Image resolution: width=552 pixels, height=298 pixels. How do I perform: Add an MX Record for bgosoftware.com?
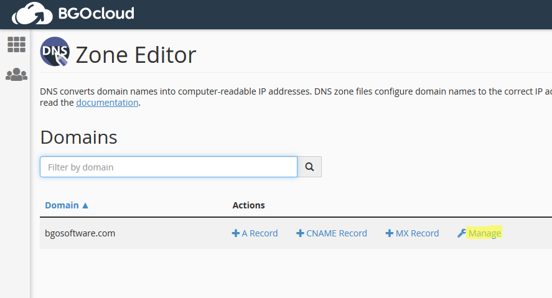pyautogui.click(x=412, y=233)
